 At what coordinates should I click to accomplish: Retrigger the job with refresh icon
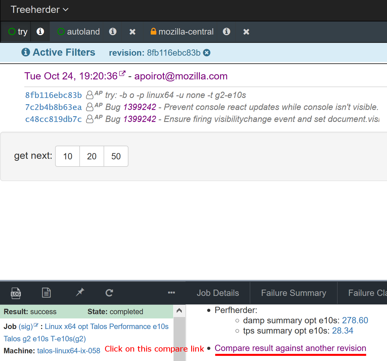[109, 293]
